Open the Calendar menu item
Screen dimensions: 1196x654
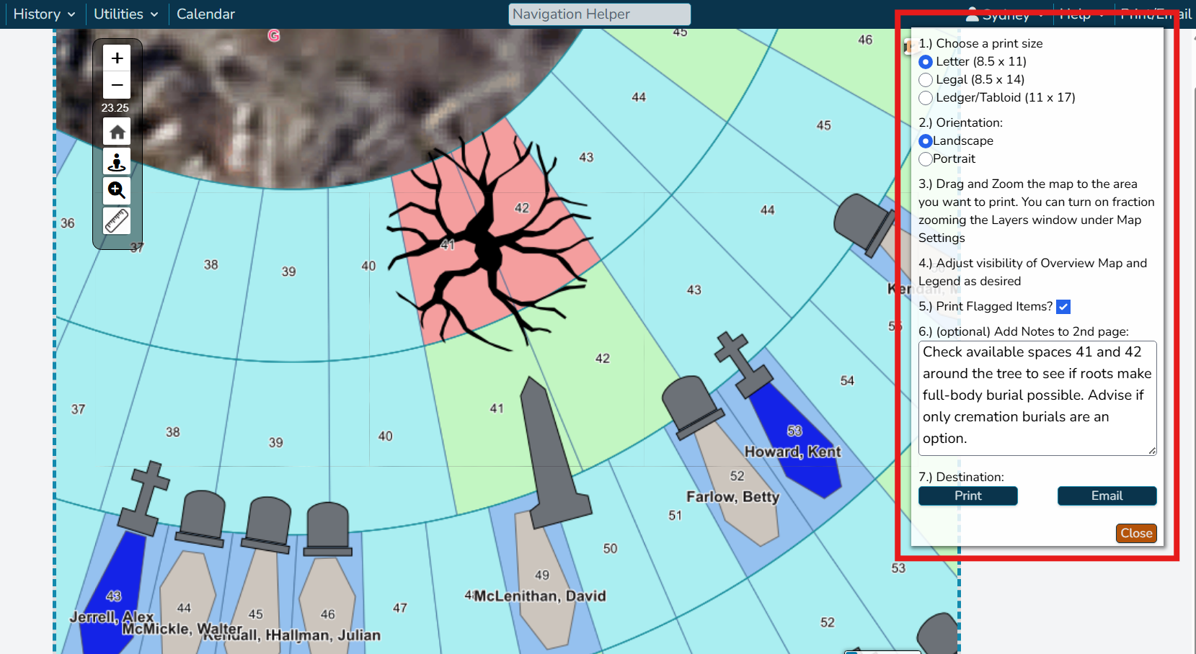205,14
